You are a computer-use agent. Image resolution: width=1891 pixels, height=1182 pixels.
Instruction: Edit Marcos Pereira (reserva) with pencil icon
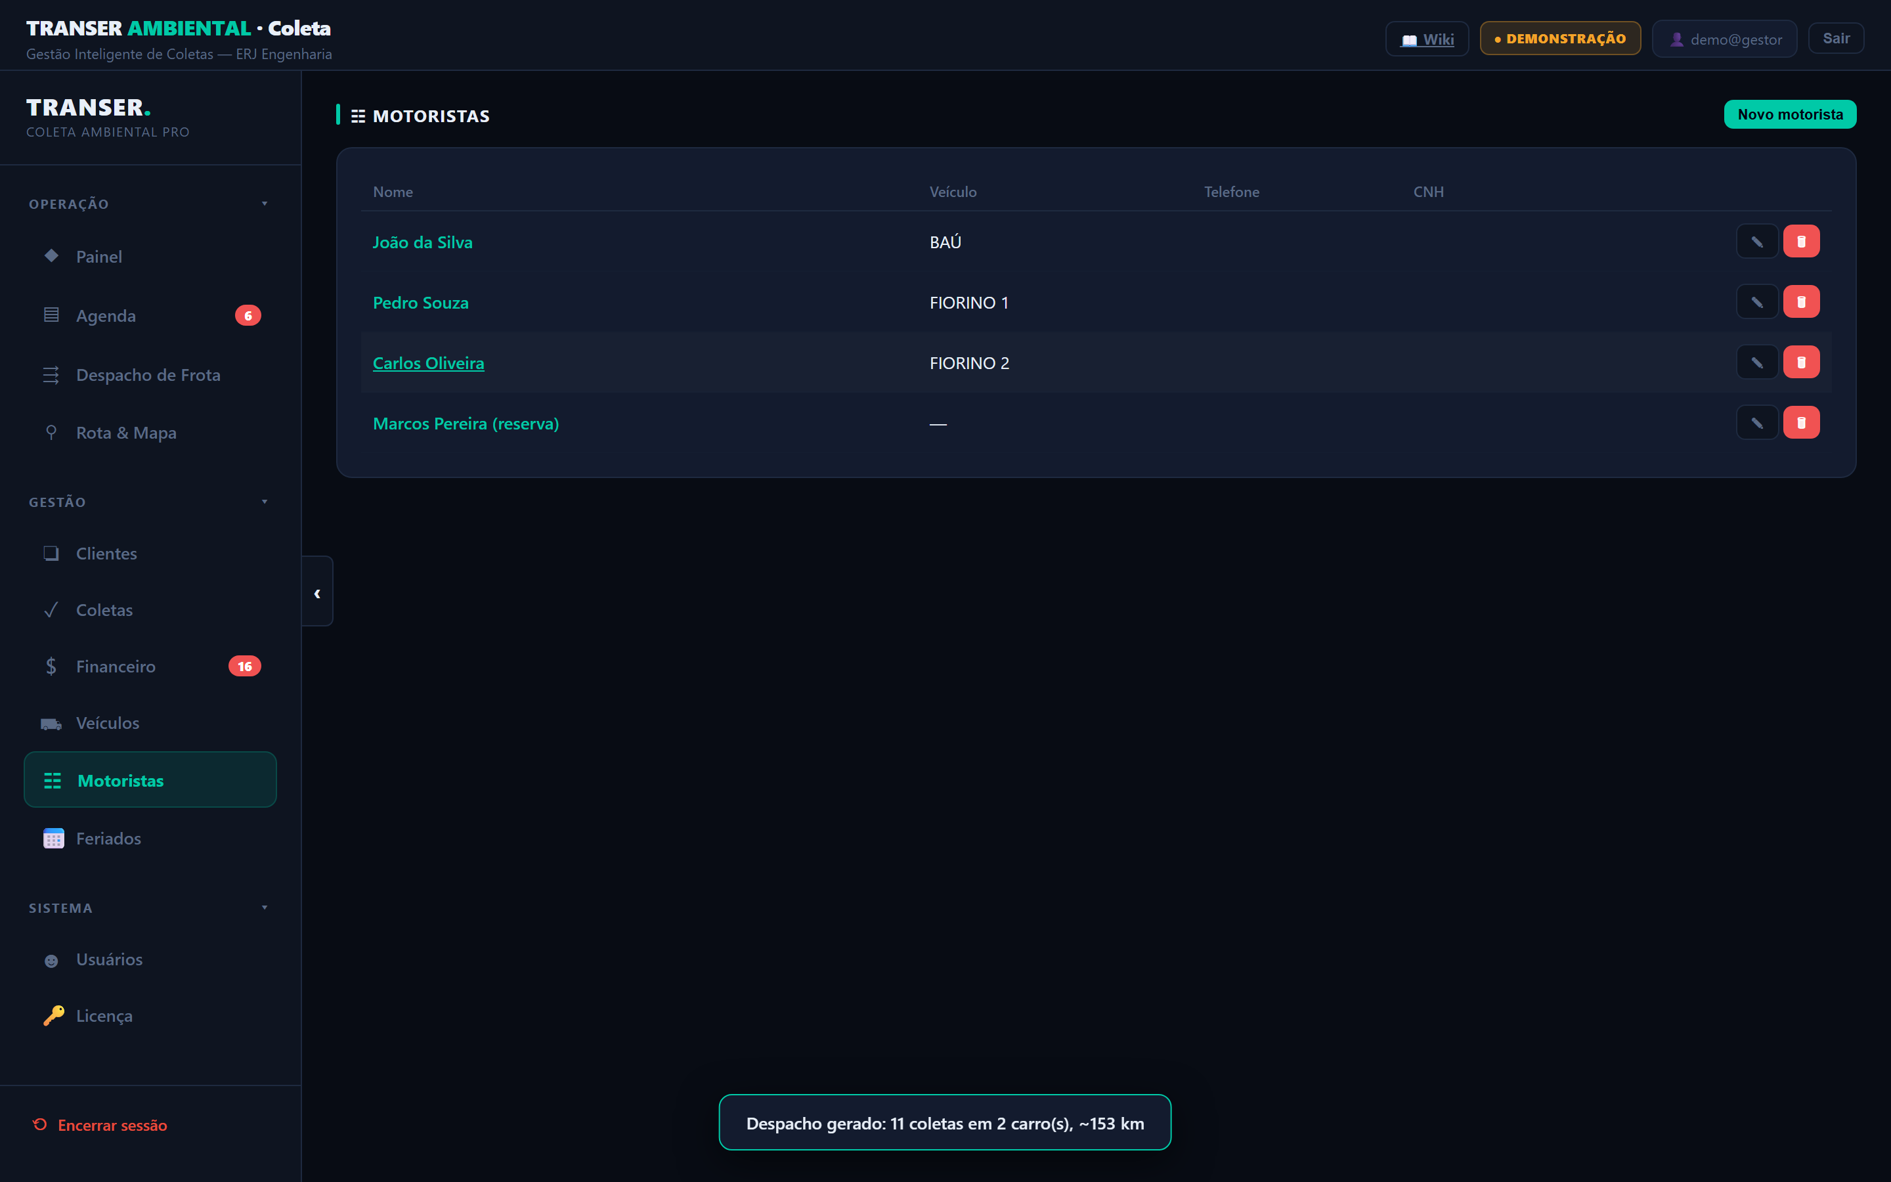1756,423
